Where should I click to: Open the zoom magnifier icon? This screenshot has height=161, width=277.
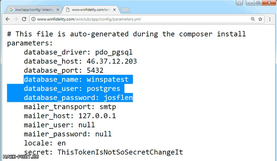pyautogui.click(x=253, y=19)
